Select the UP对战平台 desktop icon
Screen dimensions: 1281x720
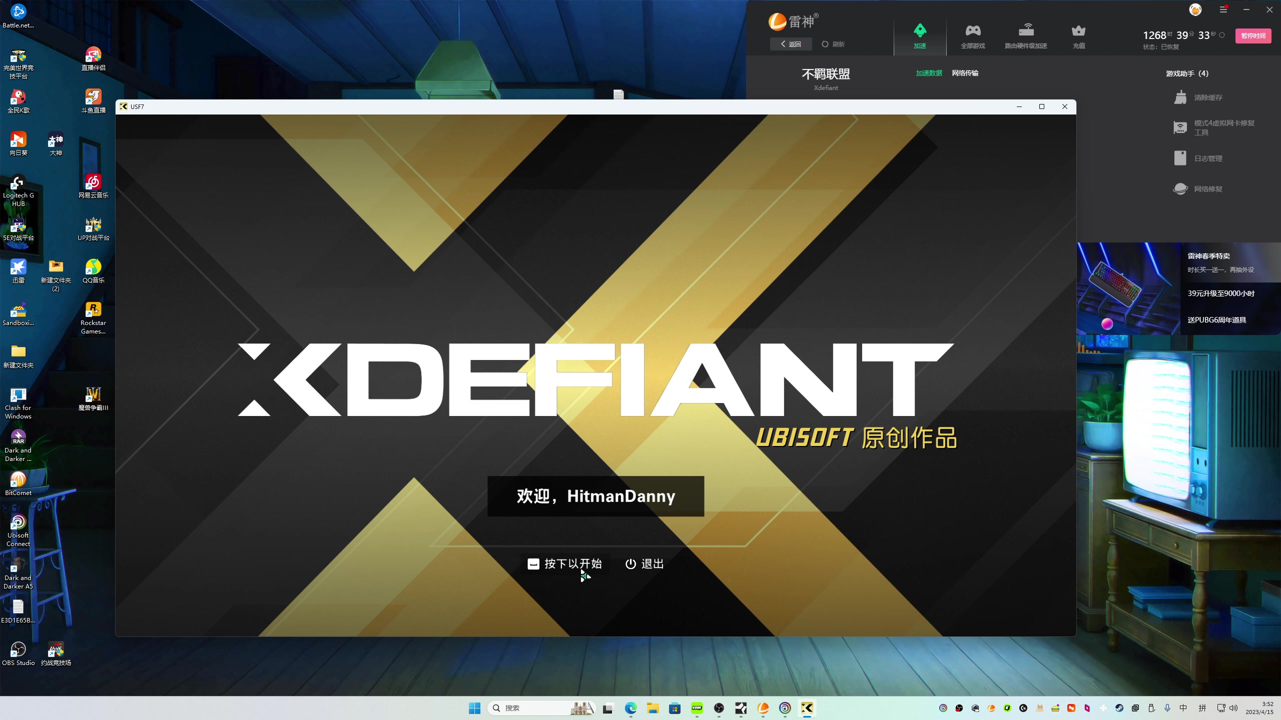[x=93, y=229]
